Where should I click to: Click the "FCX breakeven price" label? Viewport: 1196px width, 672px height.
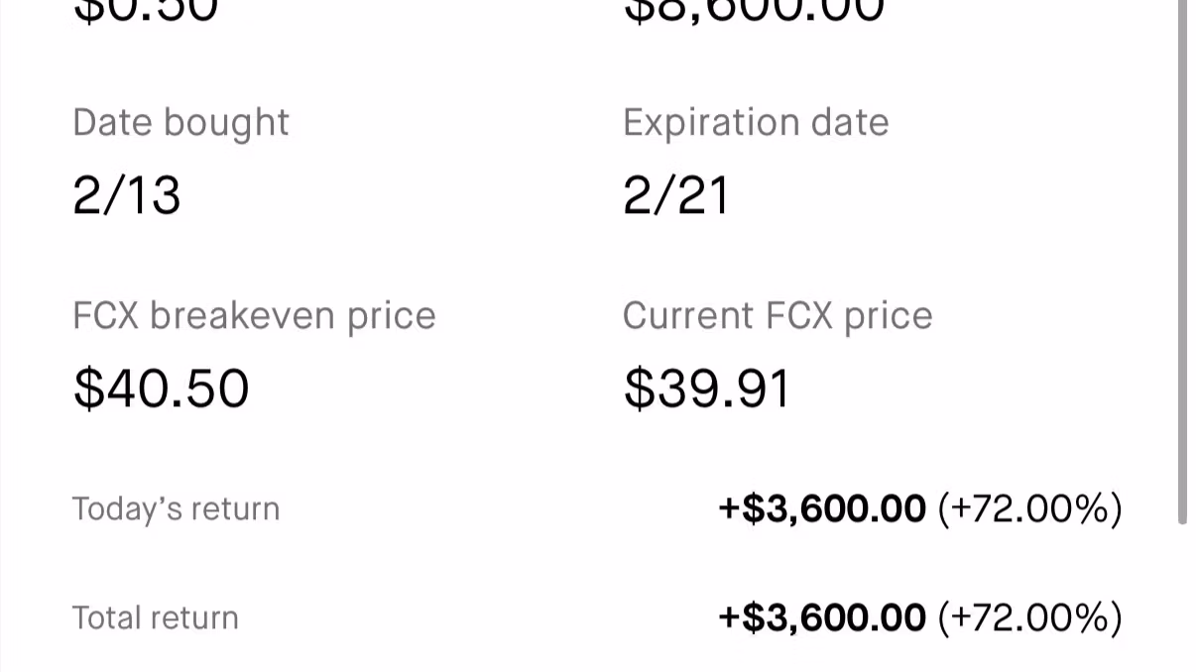(x=254, y=316)
